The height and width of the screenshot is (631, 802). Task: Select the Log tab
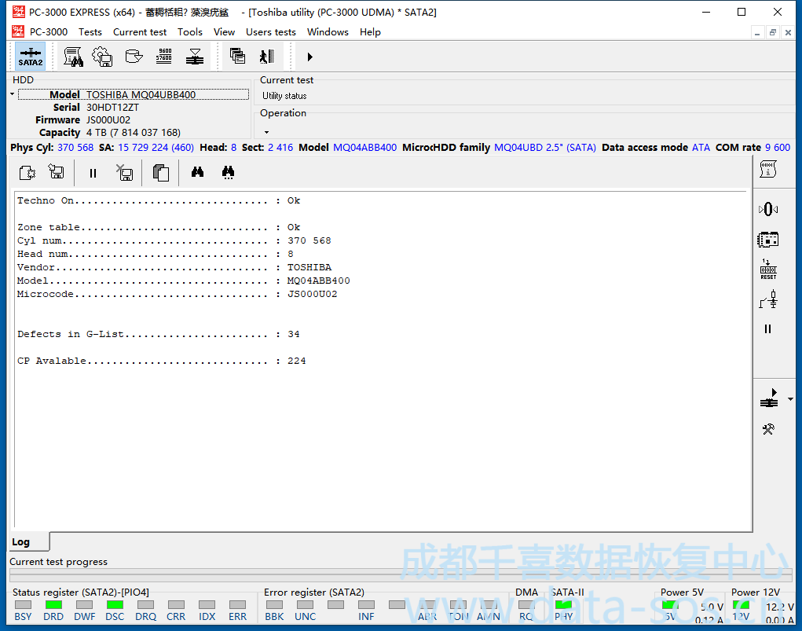[21, 542]
